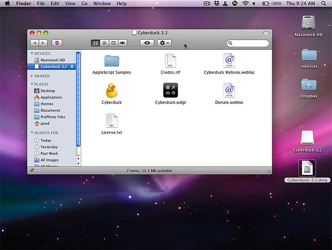Expand the SHARED sidebar section
This screenshot has width=332, height=250.
(x=32, y=76)
